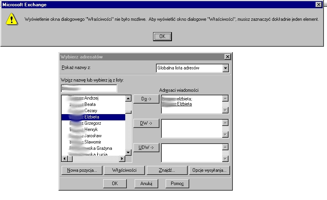
Task: Click the Do box scroll up arrow
Action: click(225, 98)
